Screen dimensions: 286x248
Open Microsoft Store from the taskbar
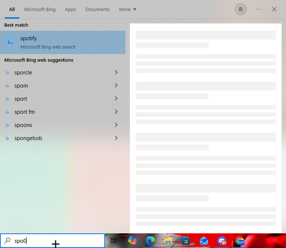coord(186,241)
